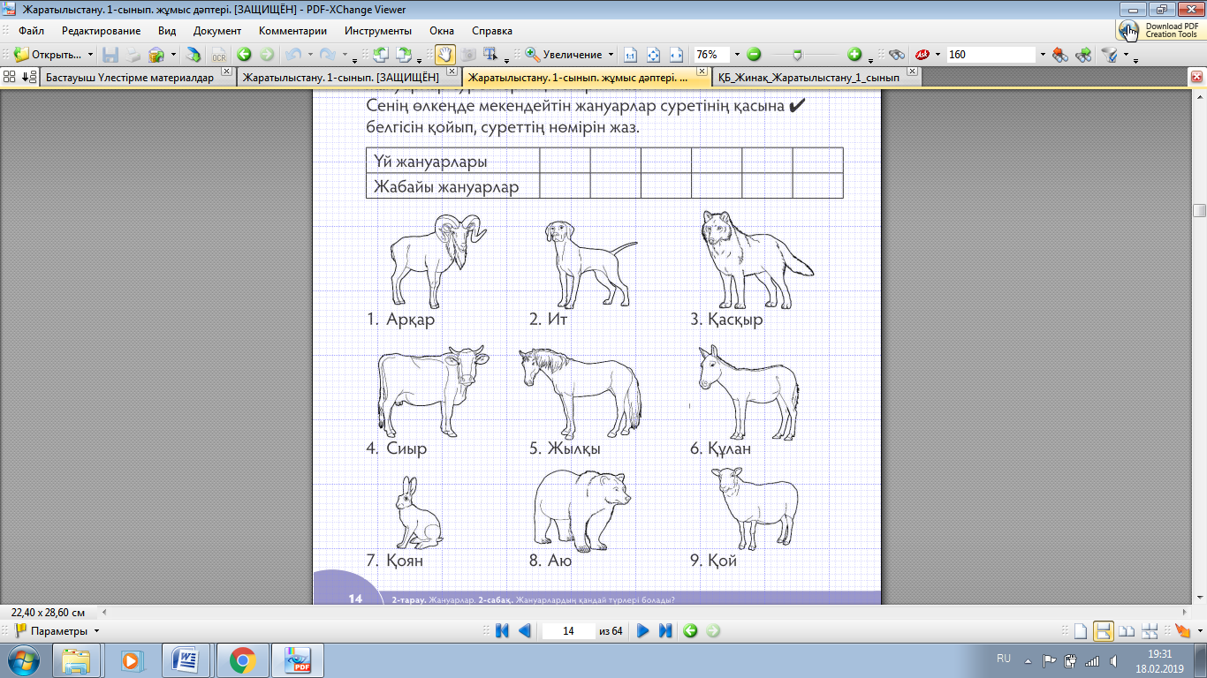Set the Actual Size 1:1 view
This screenshot has height=678, width=1207.
click(630, 55)
